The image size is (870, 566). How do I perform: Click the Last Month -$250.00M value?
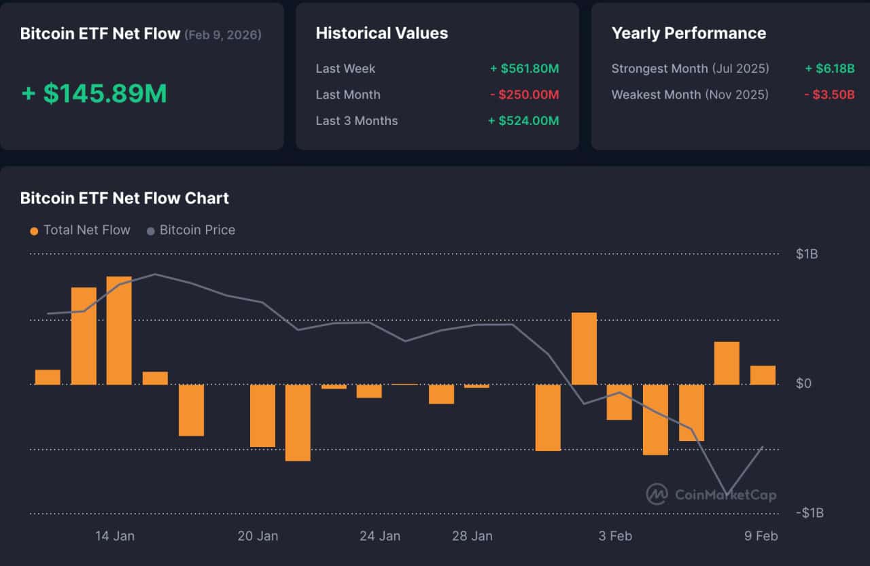[524, 95]
